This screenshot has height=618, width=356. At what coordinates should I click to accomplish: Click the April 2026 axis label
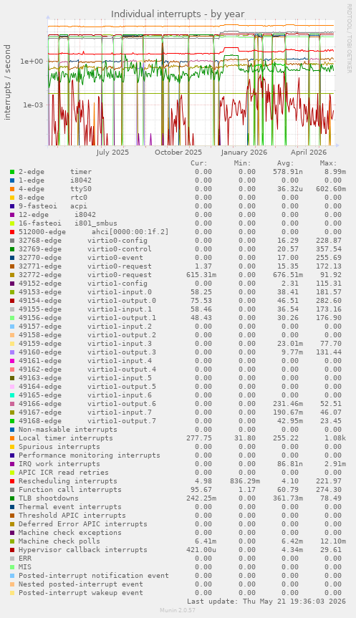click(309, 152)
